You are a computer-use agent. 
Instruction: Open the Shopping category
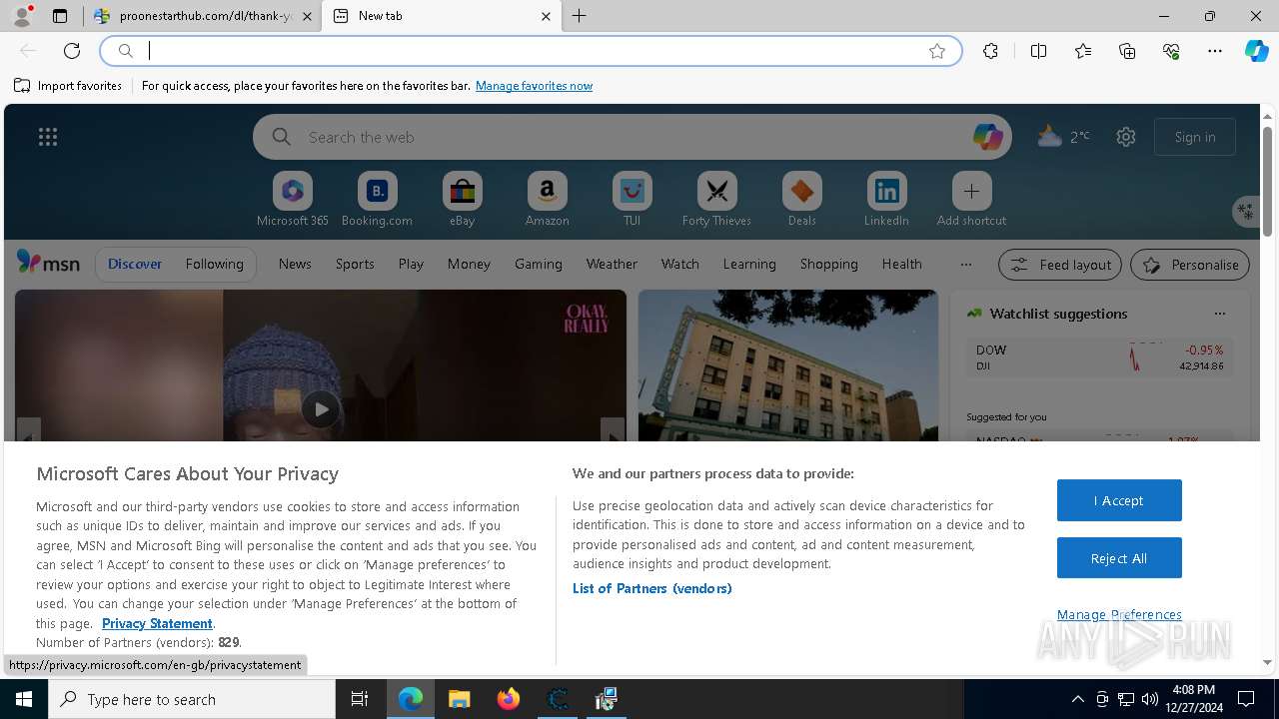(x=828, y=264)
